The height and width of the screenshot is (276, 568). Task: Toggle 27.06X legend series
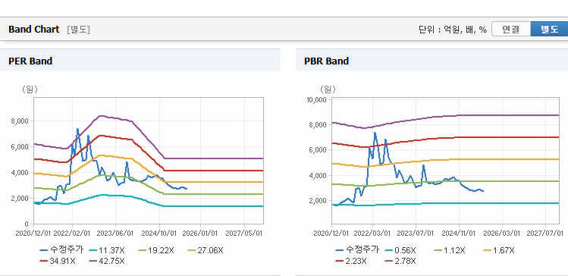pos(206,250)
